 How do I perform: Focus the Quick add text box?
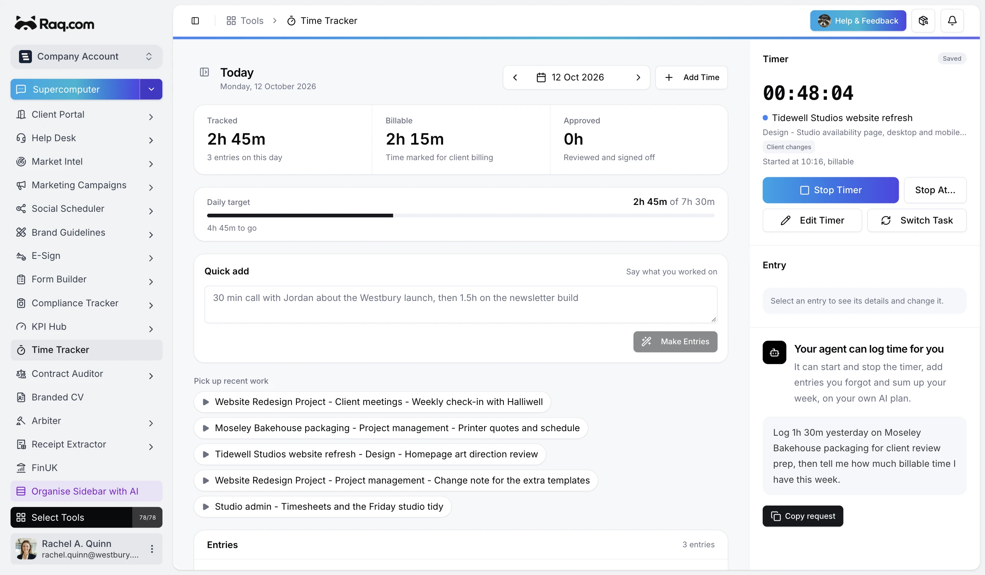[x=461, y=304]
